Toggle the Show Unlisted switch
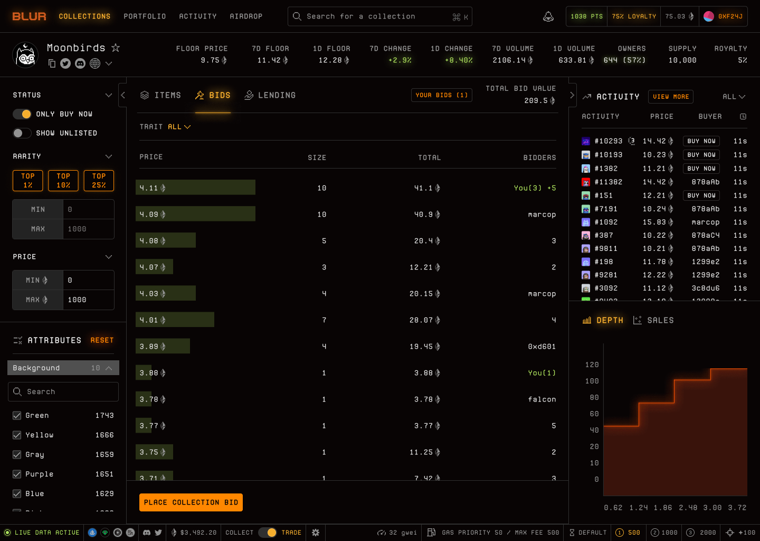 pos(22,133)
